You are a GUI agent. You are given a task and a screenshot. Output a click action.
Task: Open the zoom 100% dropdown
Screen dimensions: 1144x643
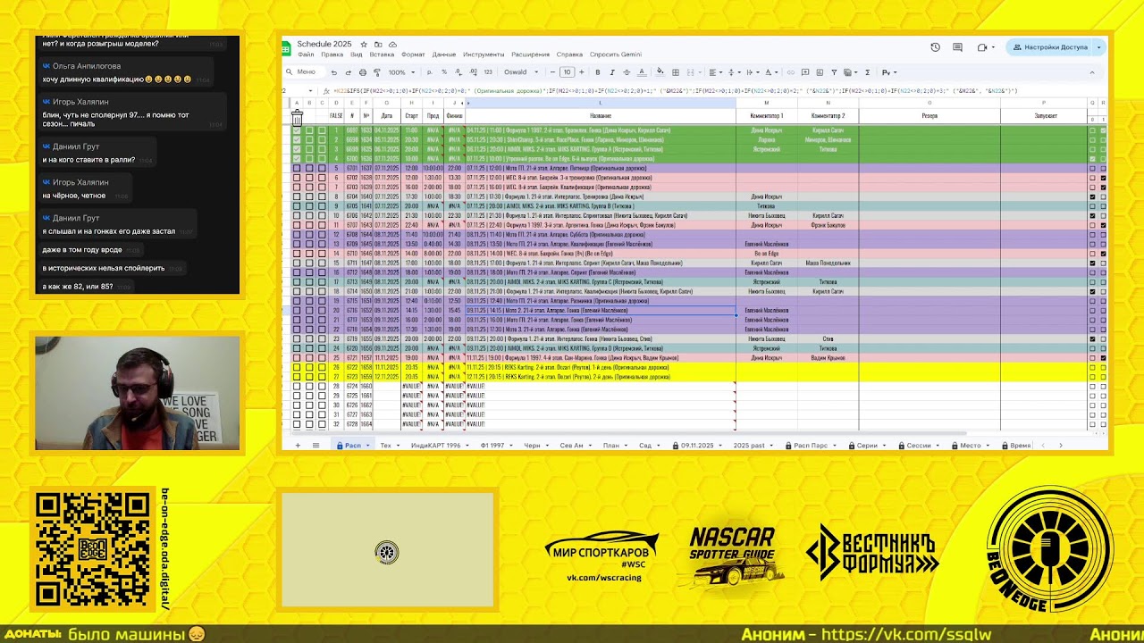click(402, 72)
